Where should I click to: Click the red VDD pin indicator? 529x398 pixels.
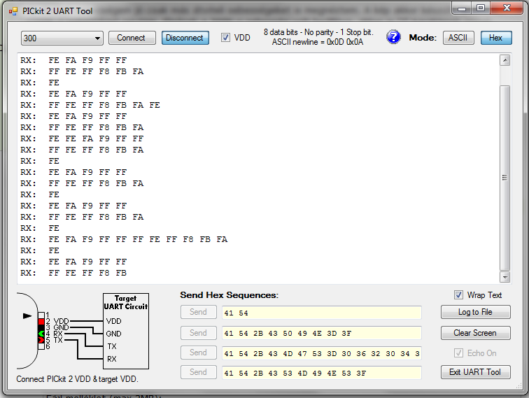click(x=41, y=321)
